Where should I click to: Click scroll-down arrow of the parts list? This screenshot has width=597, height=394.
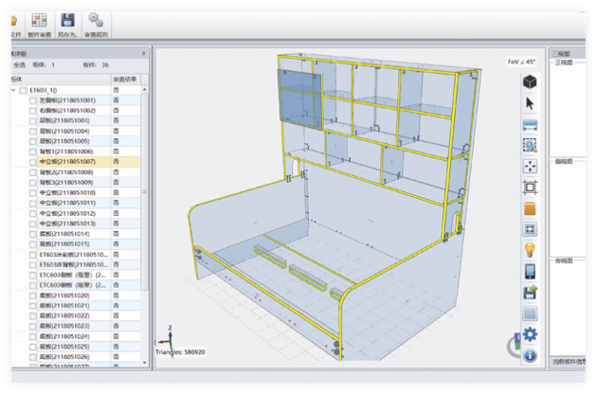point(145,363)
